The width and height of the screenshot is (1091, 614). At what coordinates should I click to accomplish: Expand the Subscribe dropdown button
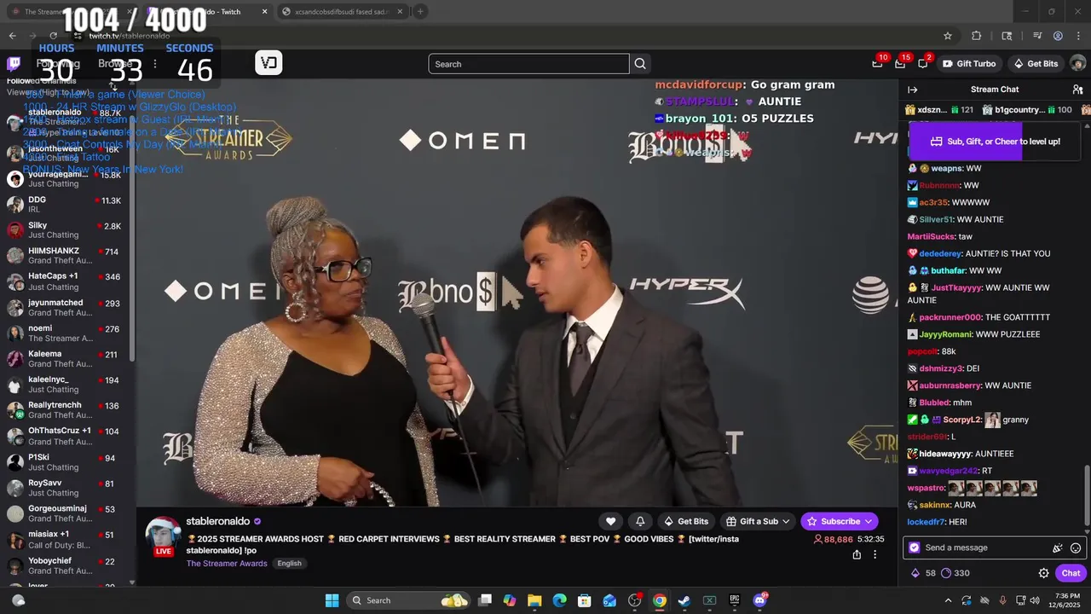click(x=869, y=521)
